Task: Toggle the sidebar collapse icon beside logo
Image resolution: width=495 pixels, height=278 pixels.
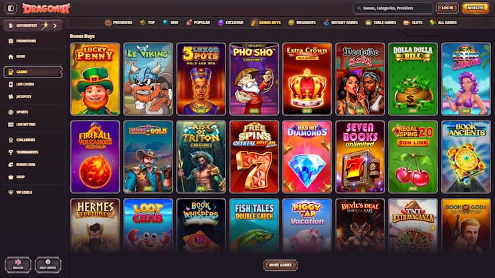Action: [11, 8]
